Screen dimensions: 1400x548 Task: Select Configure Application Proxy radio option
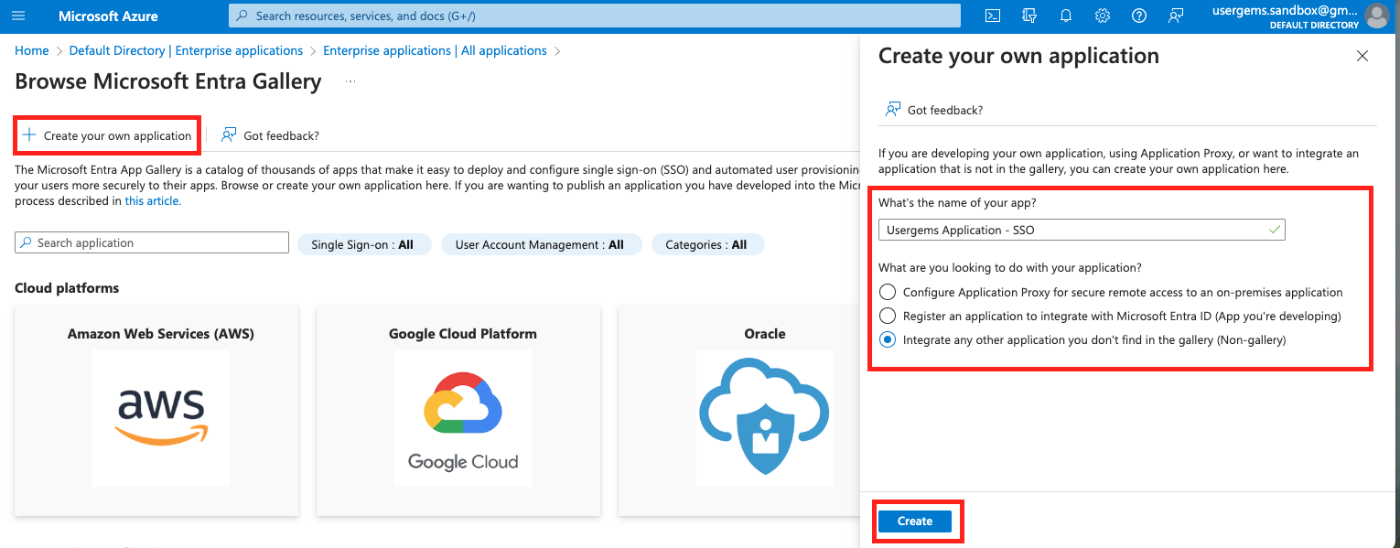[x=888, y=292]
